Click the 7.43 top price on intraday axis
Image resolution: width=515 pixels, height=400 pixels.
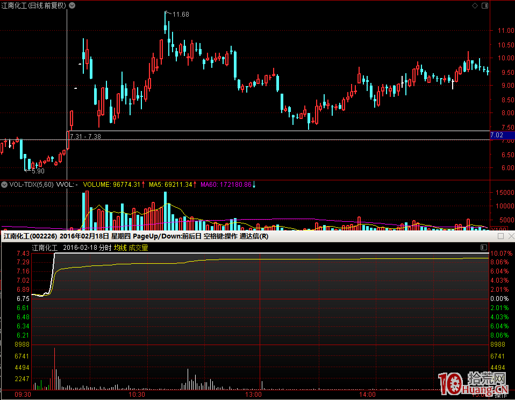click(23, 254)
